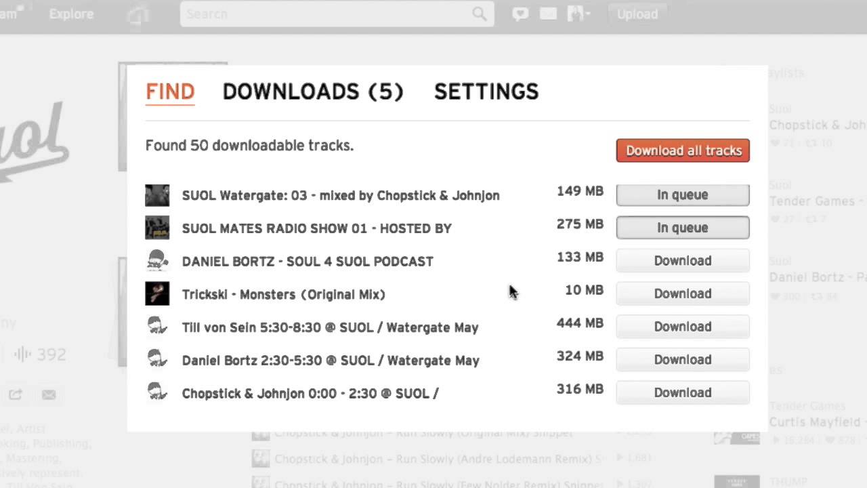Open Curtis Mayfield track in sidebar
The width and height of the screenshot is (867, 488).
click(x=818, y=422)
